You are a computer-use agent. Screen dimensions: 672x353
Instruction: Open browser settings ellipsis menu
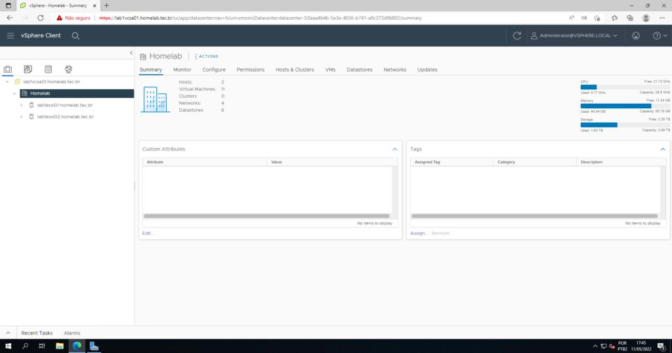tap(662, 18)
